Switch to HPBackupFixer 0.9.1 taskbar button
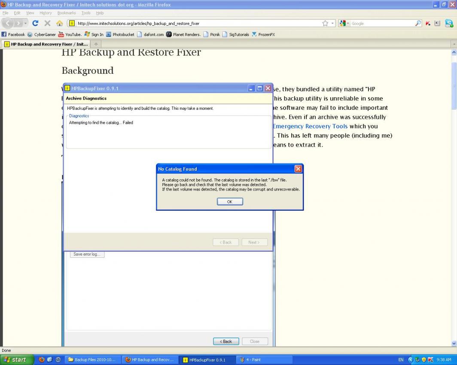Viewport: 457px width, 365px height. click(x=207, y=360)
